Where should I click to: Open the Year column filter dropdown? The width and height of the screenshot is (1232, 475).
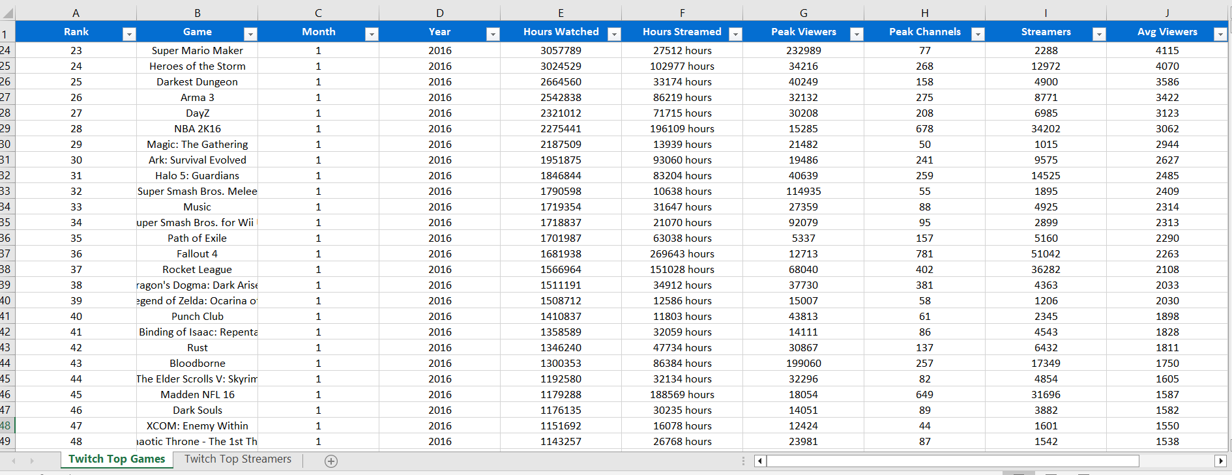493,35
